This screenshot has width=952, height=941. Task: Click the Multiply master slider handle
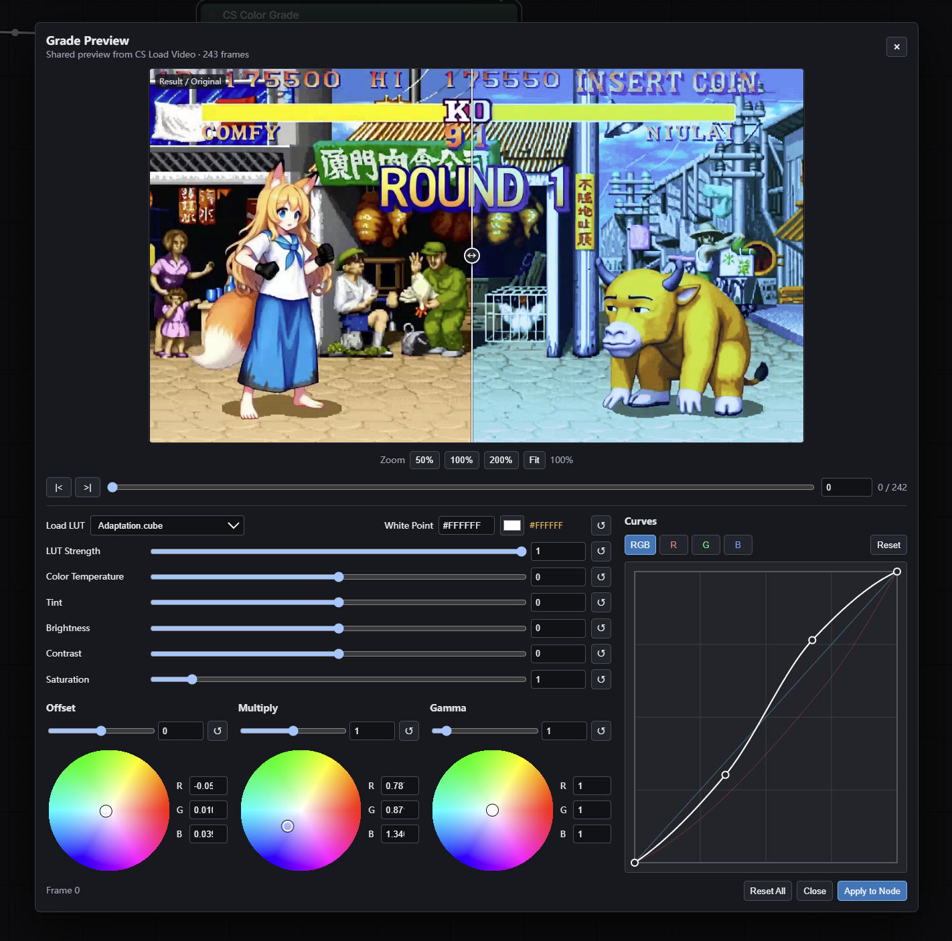click(293, 731)
